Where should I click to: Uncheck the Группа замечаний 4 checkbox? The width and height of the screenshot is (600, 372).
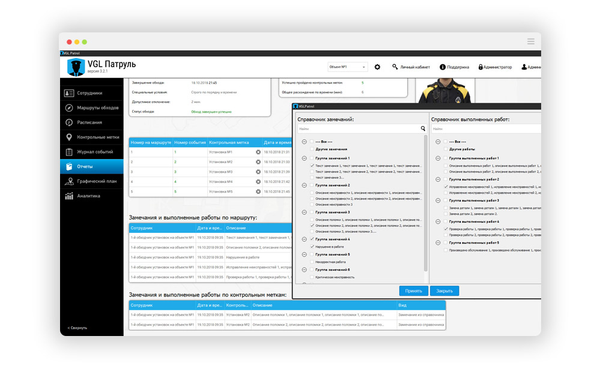312,239
